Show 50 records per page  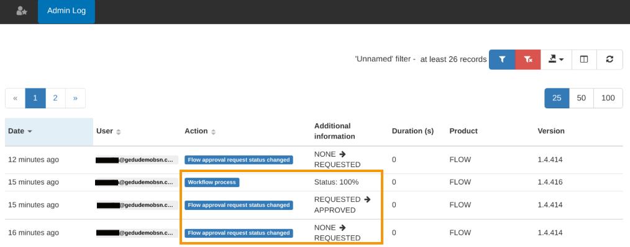click(582, 98)
